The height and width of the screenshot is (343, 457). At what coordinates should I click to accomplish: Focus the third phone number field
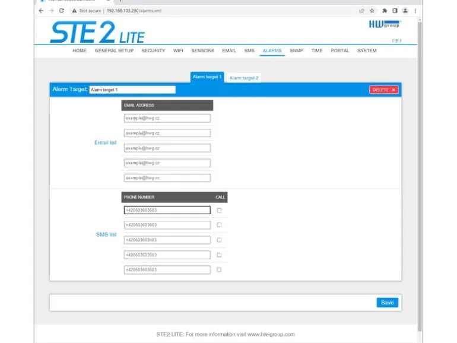(x=167, y=240)
